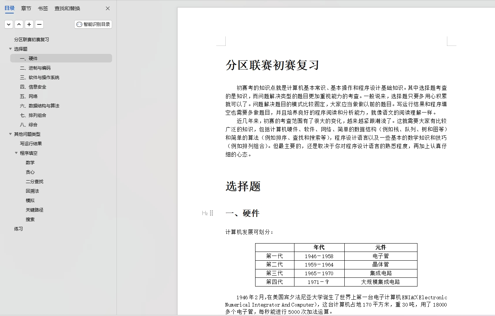
Task: Click the 1971－？ table cell
Action: [319, 282]
